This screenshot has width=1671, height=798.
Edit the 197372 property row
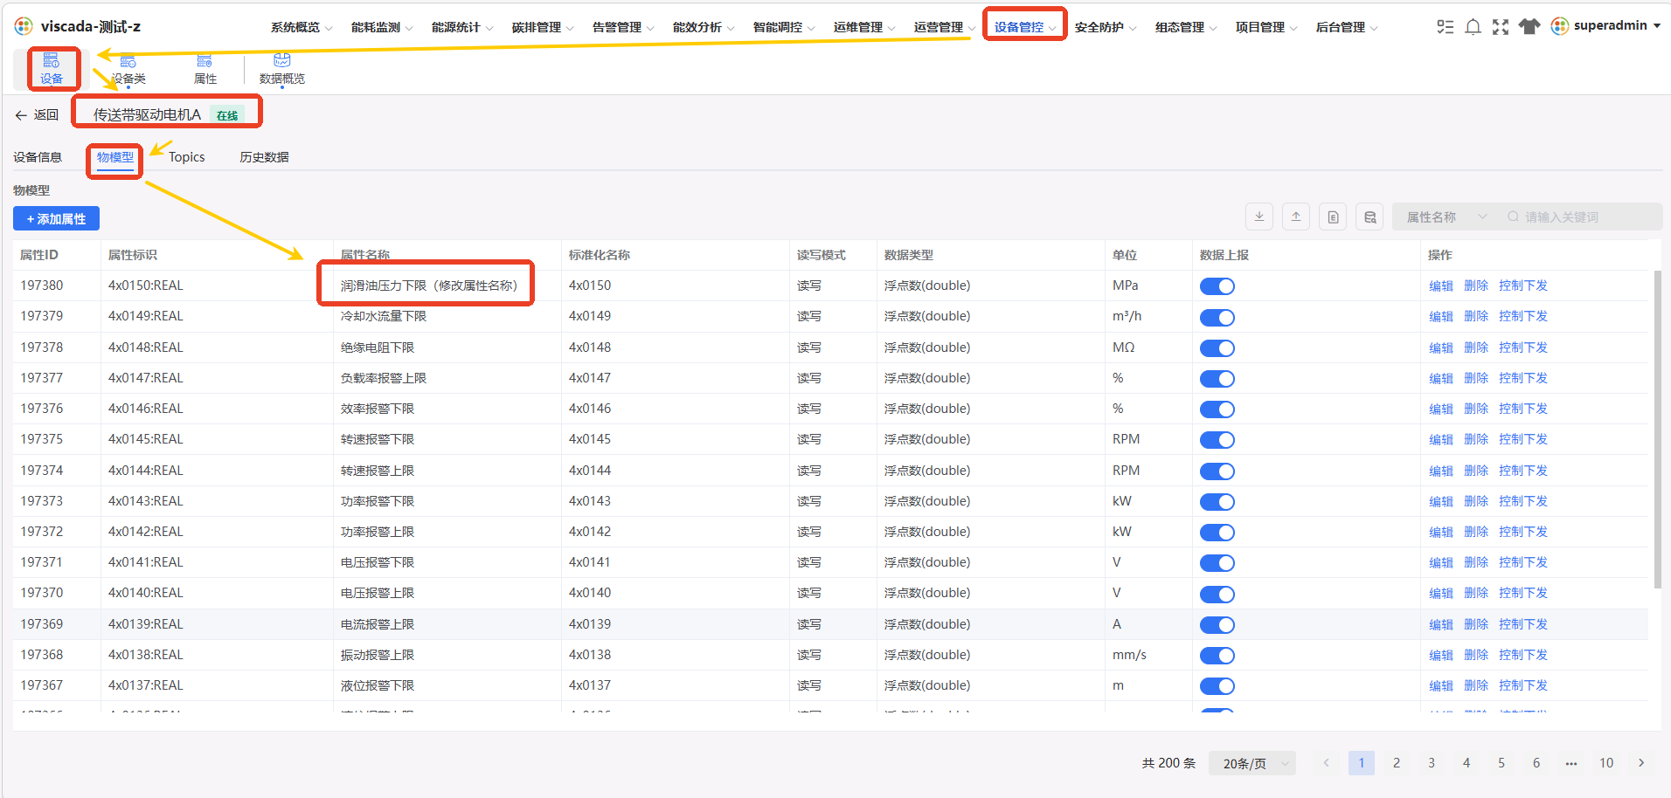tap(1440, 532)
